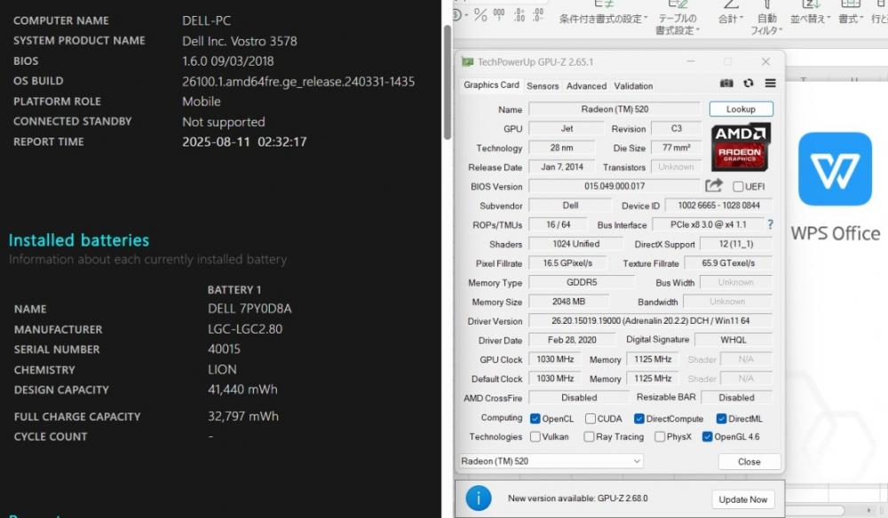Take a screenshot with GPU-Z camera icon
This screenshot has height=518, width=888.
pyautogui.click(x=726, y=83)
